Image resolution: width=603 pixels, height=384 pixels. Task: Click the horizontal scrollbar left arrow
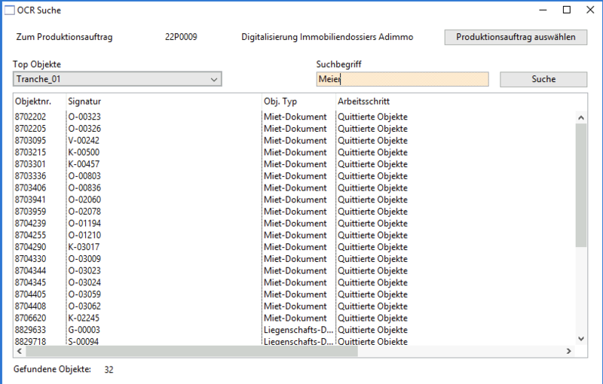[x=20, y=352]
